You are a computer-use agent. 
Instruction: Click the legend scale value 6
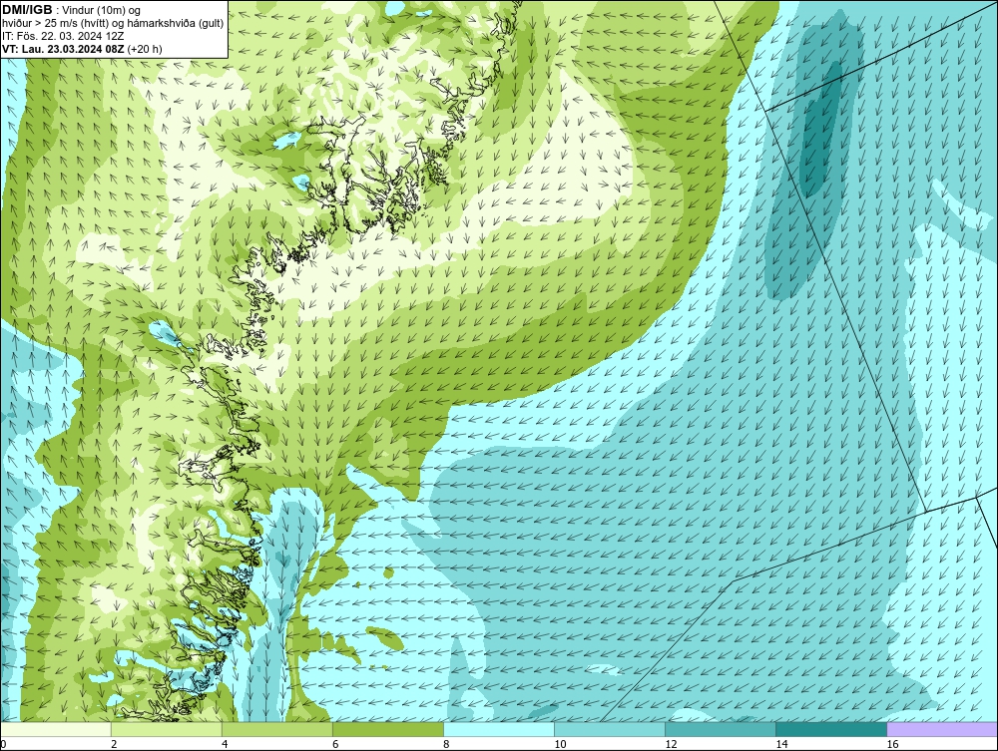(x=335, y=744)
